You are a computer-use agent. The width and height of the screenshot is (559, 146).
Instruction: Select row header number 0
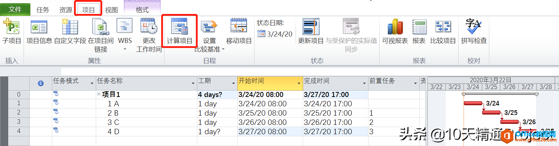coord(19,95)
